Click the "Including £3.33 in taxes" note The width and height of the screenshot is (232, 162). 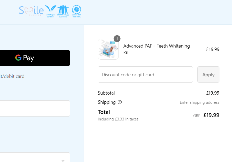point(118,119)
